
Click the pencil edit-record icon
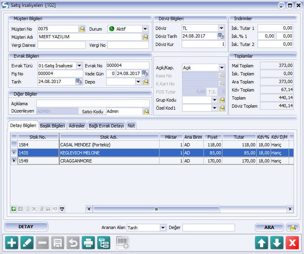27,243
